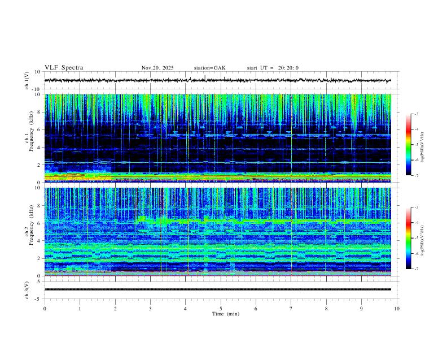Click the 'ch.3(V)' axis label
This screenshot has width=447, height=346.
pyautogui.click(x=27, y=290)
